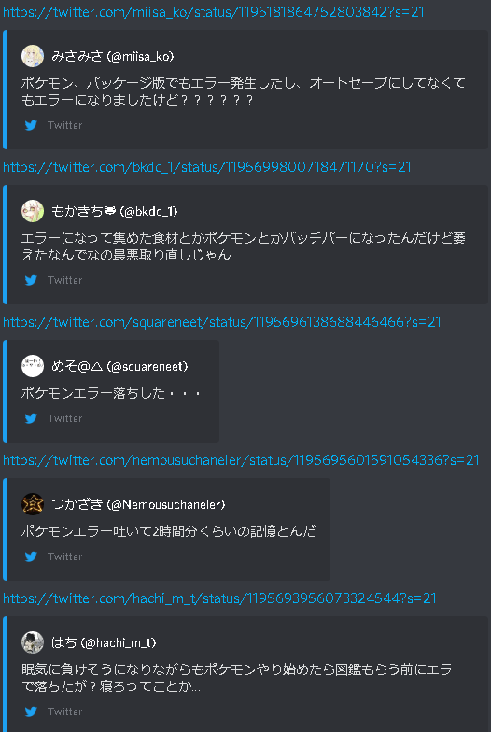The width and height of the screenshot is (491, 732).
Task: Click Twitter bird icon in miisa_ko embed
Action: pos(32,125)
